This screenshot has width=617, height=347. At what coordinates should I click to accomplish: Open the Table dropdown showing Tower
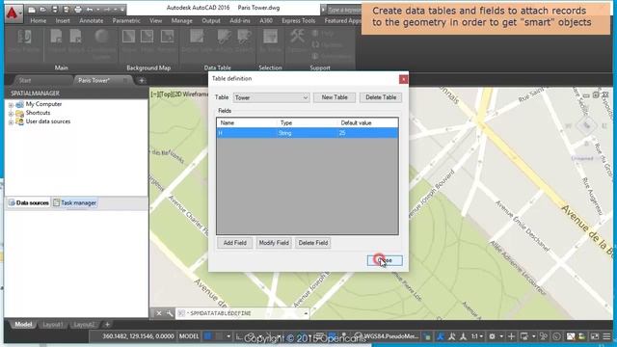[271, 97]
